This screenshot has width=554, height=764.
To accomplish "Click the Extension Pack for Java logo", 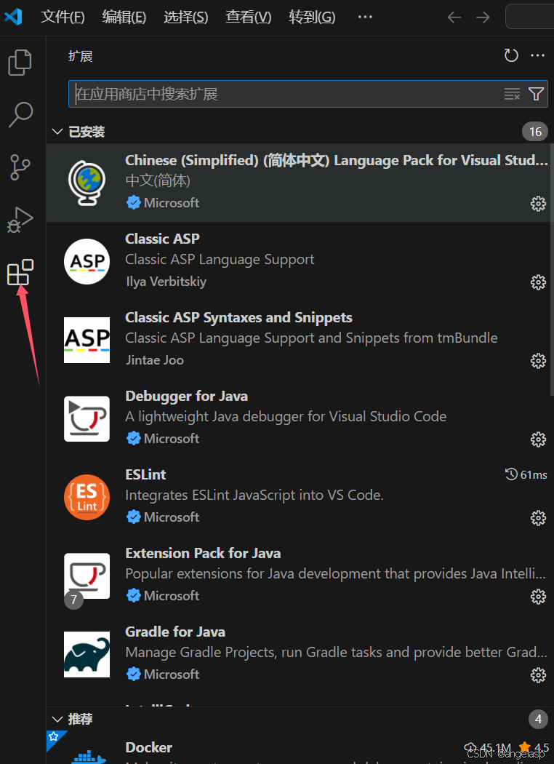I will click(87, 576).
